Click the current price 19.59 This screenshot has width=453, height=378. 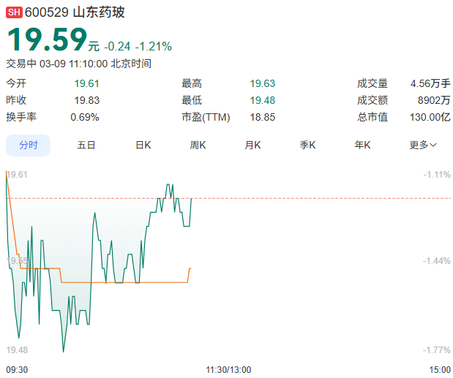point(47,39)
